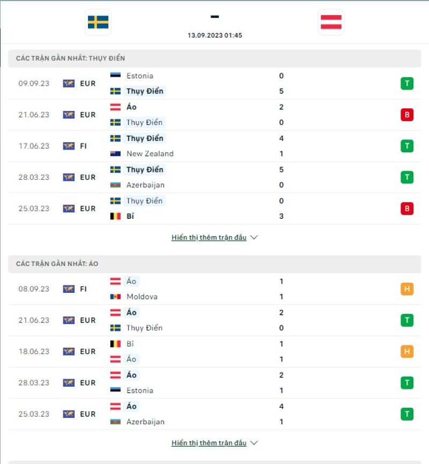Screen dimensions: 429x464
Task: Click orange H badge for Austria vs Moldova match
Action: point(407,289)
